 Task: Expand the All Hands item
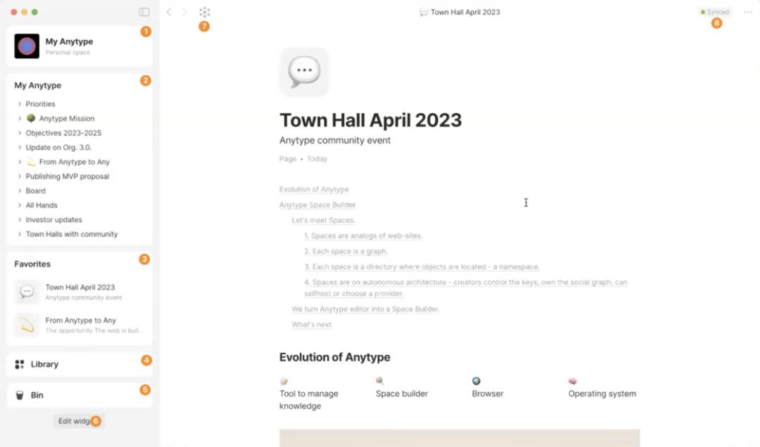pos(20,205)
